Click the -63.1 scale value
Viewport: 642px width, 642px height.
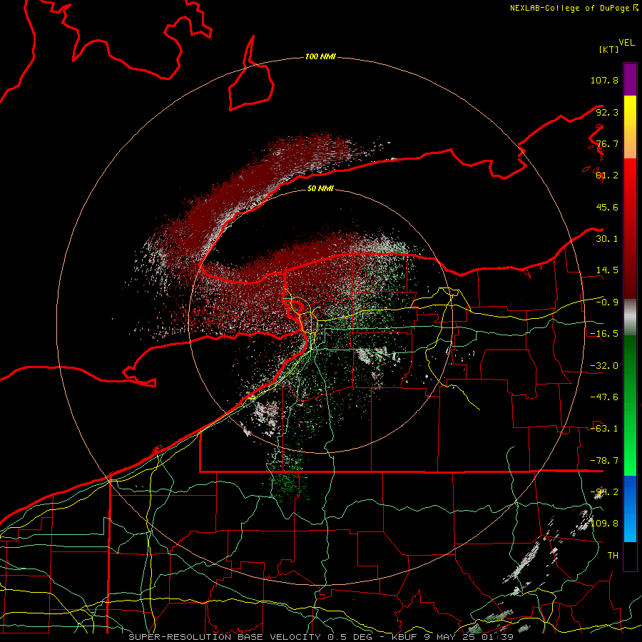pyautogui.click(x=604, y=429)
